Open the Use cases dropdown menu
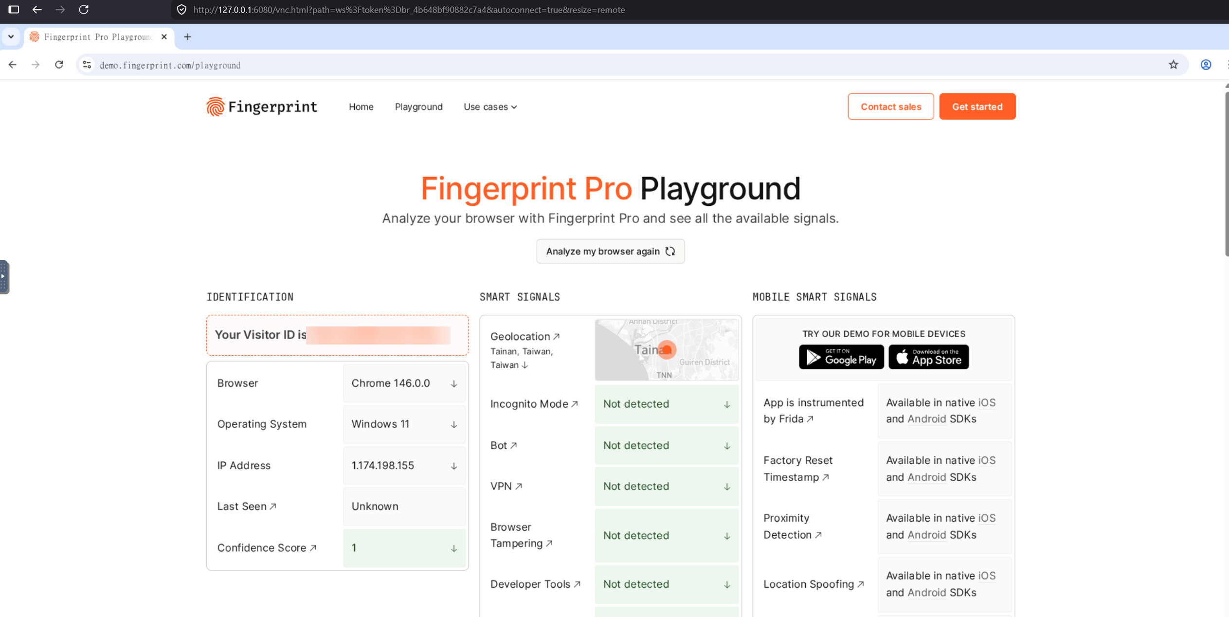1229x617 pixels. pyautogui.click(x=490, y=107)
